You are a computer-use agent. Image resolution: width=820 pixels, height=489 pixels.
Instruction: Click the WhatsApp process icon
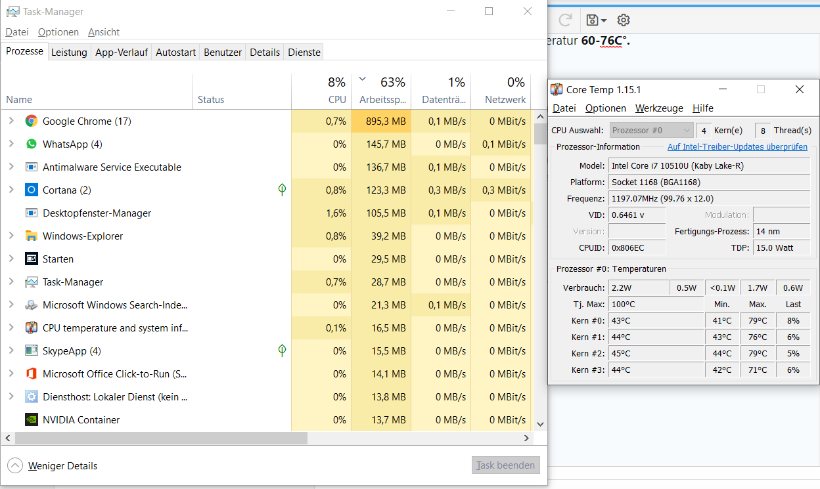(x=31, y=144)
